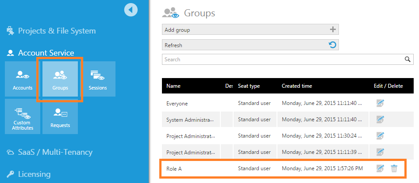419x183 pixels.
Task: Collapse the sidebar with the arrow button
Action: click(x=131, y=10)
